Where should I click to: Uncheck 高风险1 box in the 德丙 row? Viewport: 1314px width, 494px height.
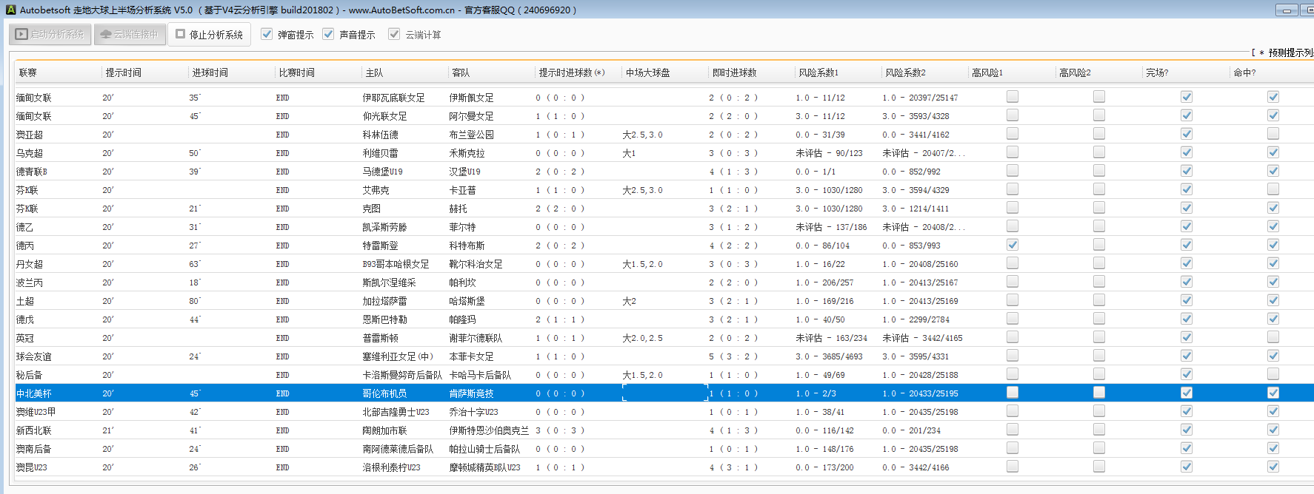[x=1013, y=245]
